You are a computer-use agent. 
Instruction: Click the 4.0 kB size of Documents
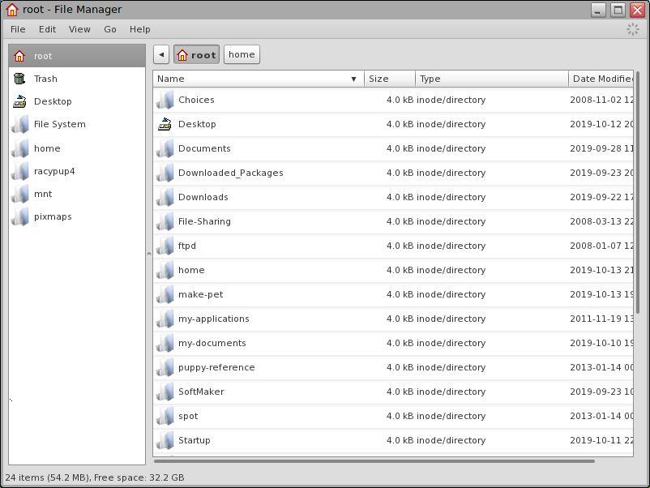[x=400, y=148]
